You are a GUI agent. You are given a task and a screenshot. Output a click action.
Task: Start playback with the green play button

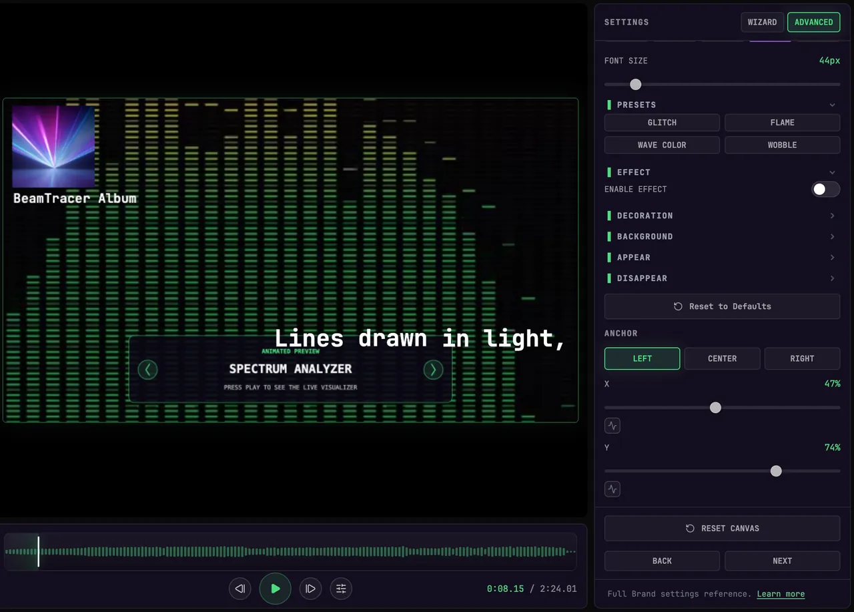coord(275,589)
